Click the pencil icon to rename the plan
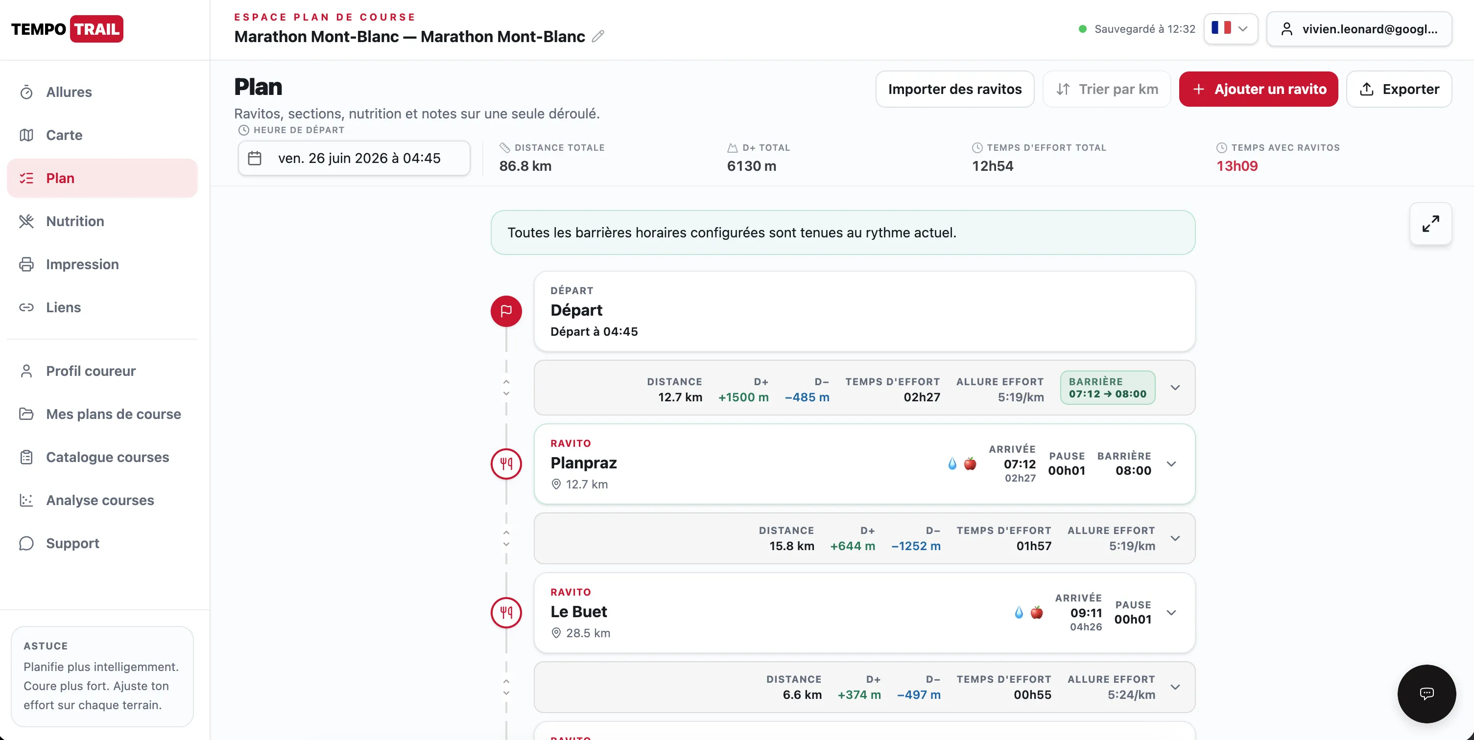Image resolution: width=1474 pixels, height=740 pixels. point(598,37)
